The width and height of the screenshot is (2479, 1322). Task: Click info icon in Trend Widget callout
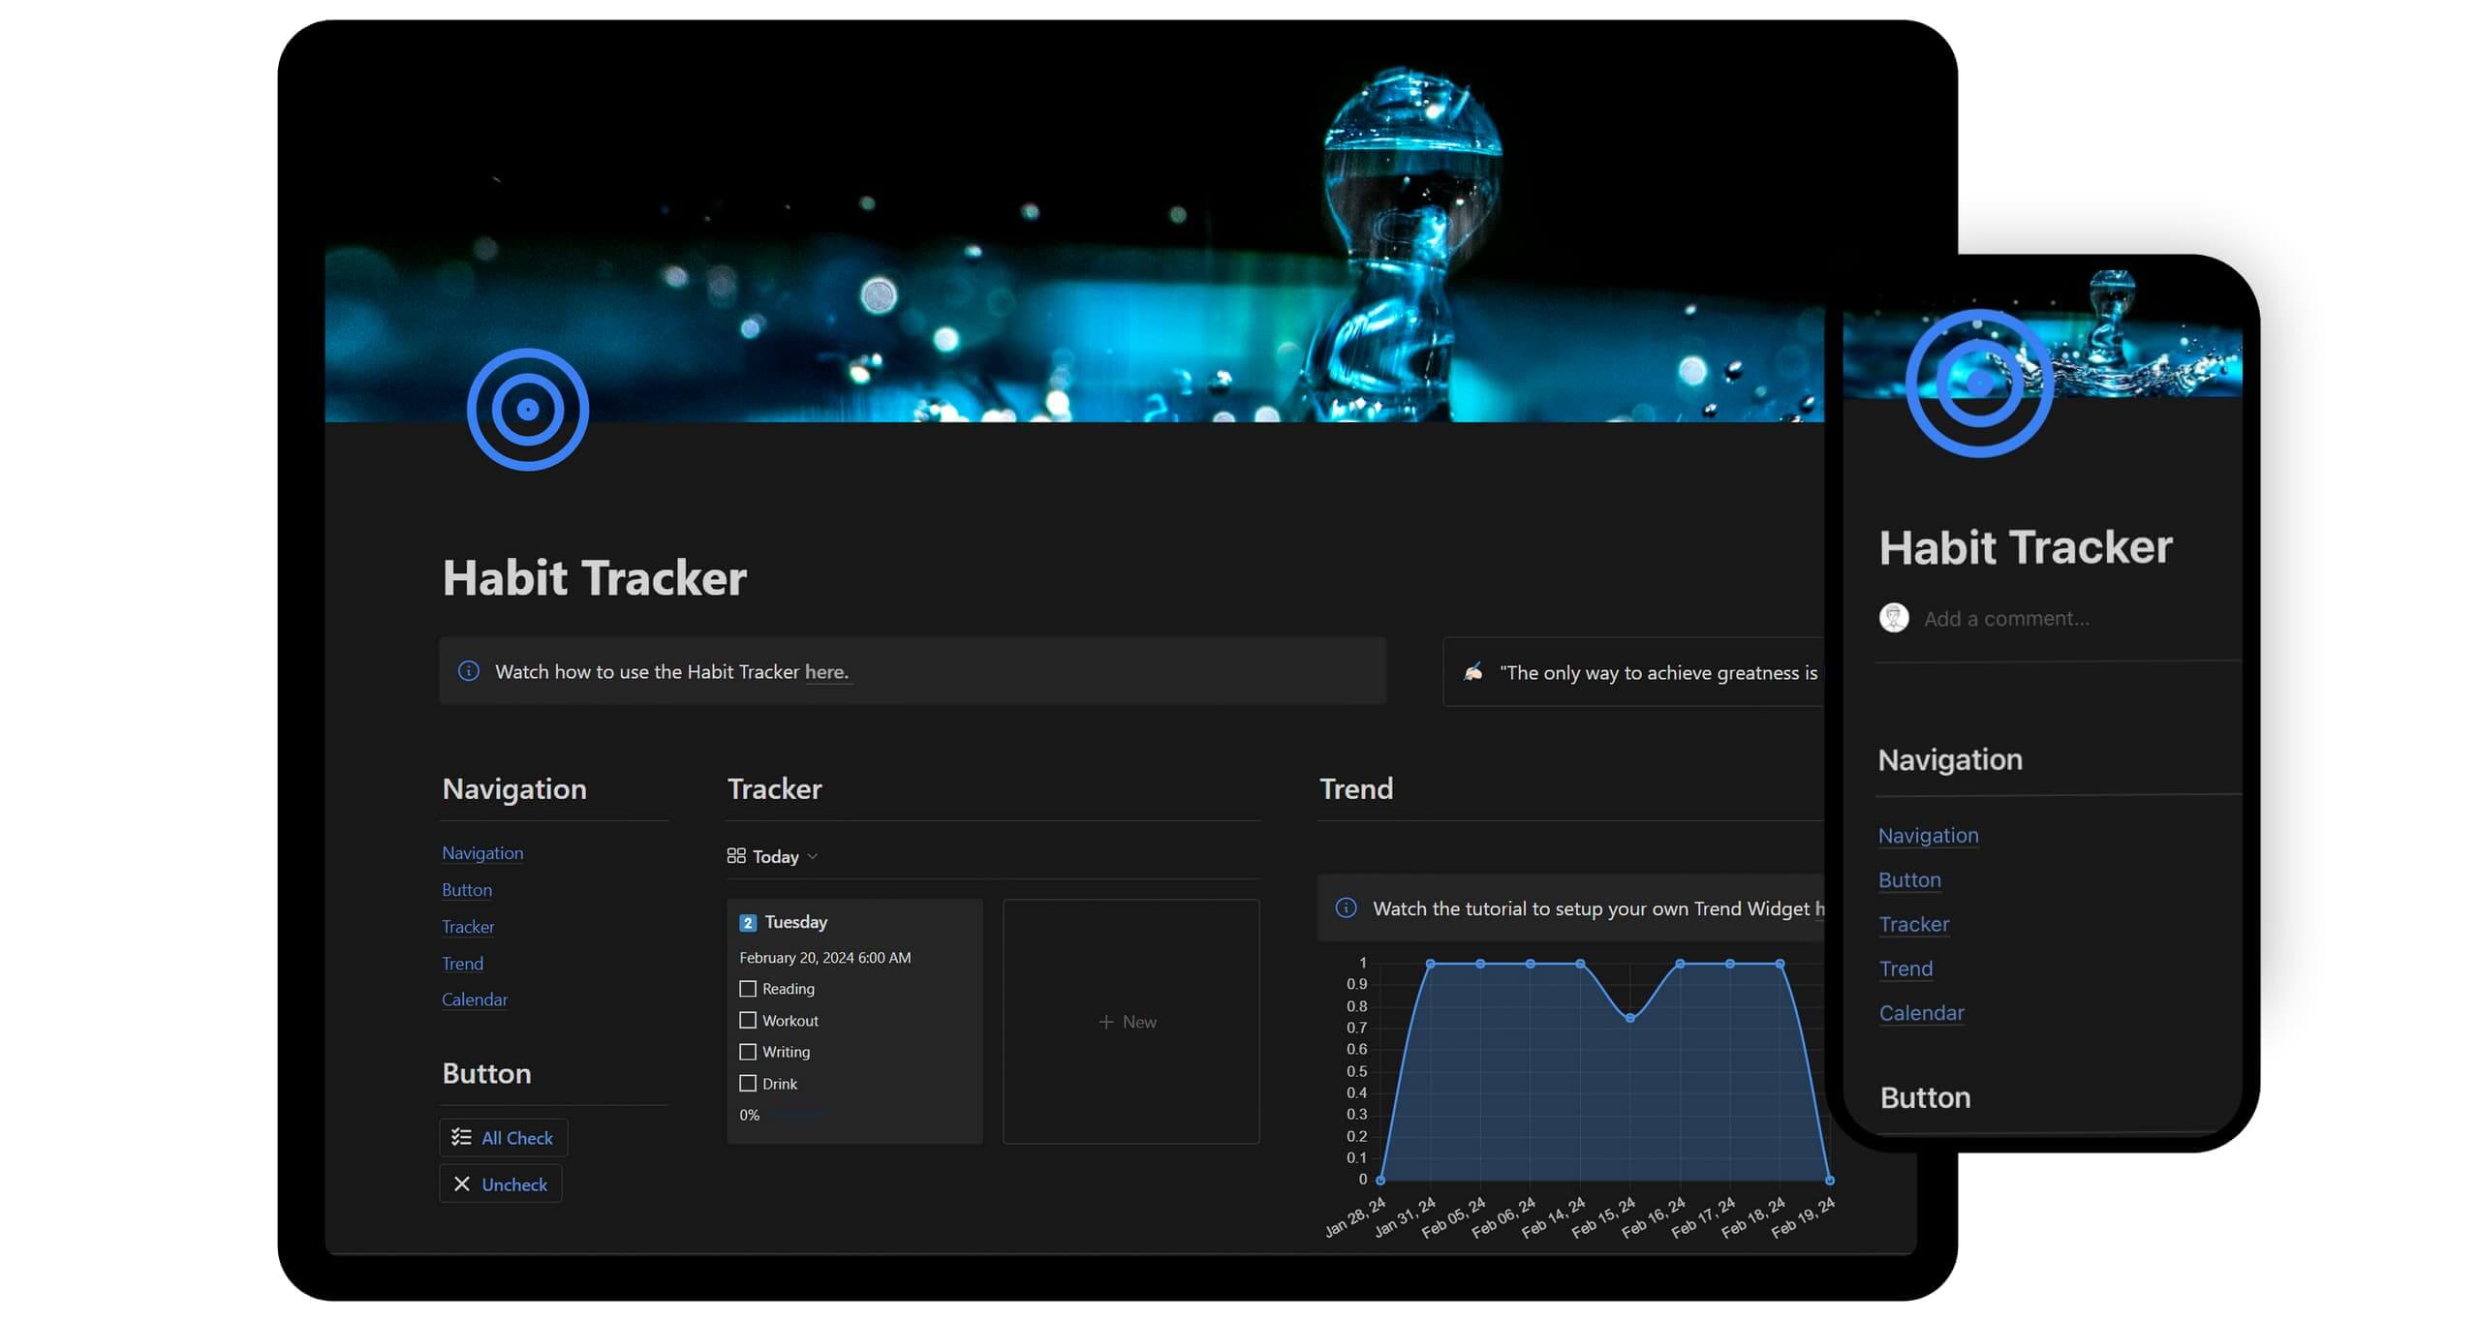[1346, 908]
